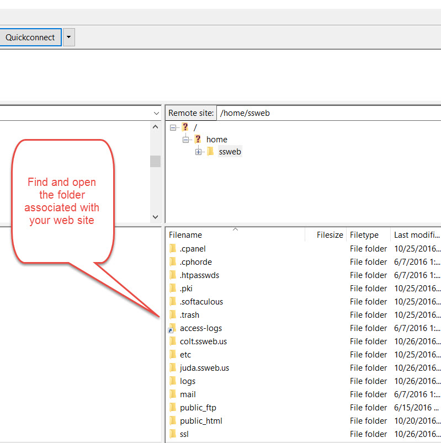Select the juda.ssweb.us folder icon
441x443 pixels.
(x=173, y=368)
